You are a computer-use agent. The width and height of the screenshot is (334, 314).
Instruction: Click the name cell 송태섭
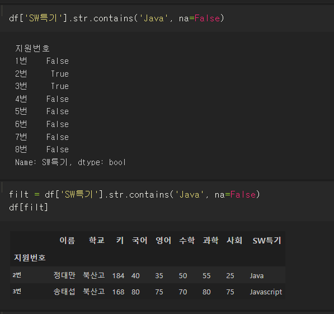64,292
